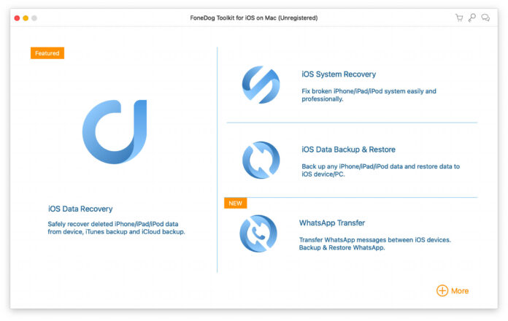The width and height of the screenshot is (508, 321).
Task: Choose the WhatsApp Transfer title
Action: point(332,223)
